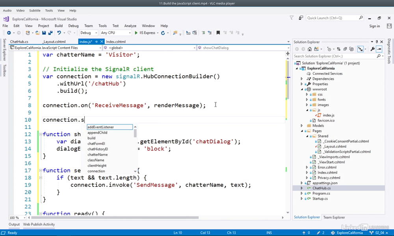Image resolution: width=394 pixels, height=236 pixels.
Task: Click Sync with Active Document icon
Action: [x=338, y=49]
